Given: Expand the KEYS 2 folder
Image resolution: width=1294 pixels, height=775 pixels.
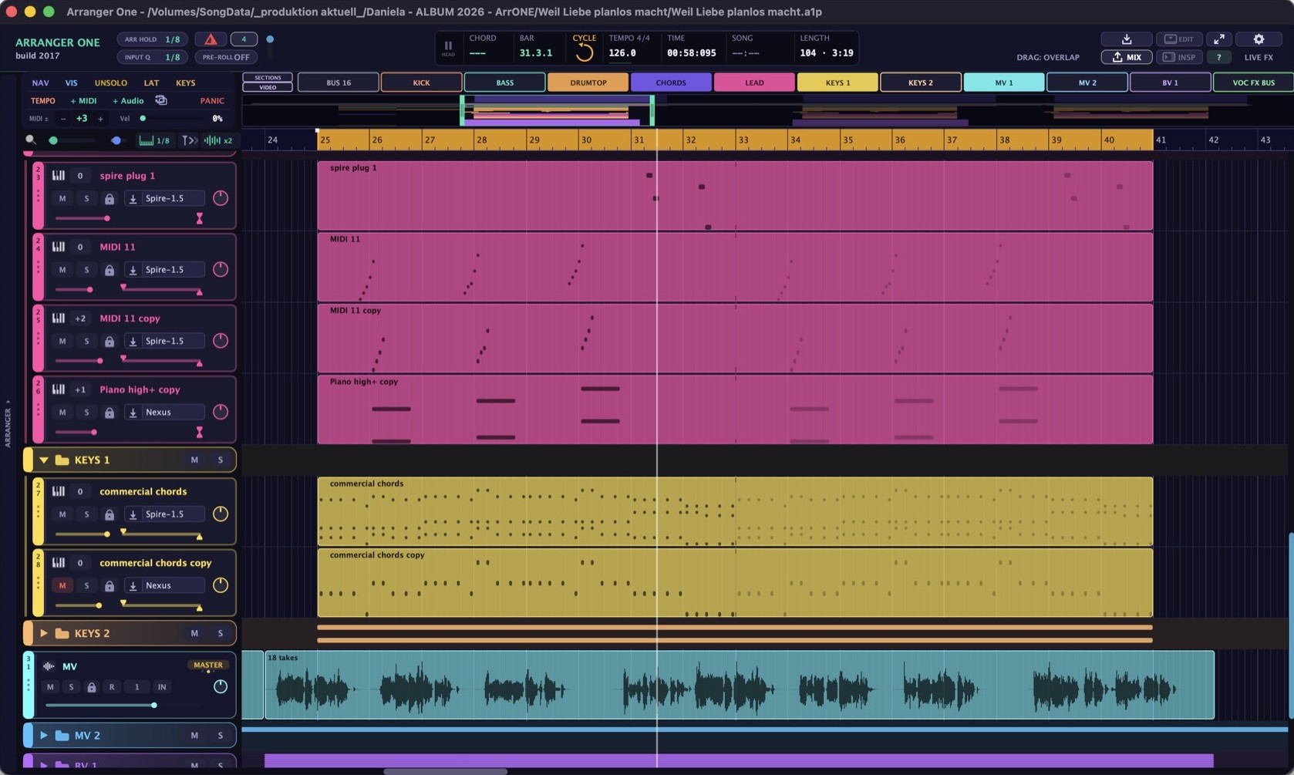Looking at the screenshot, I should point(44,634).
